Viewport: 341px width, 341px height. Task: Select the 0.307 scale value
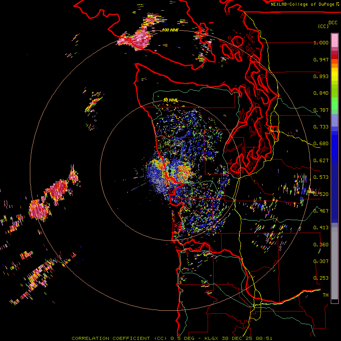[x=321, y=261]
